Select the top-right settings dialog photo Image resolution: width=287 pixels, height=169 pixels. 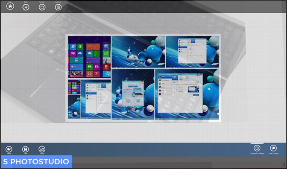192,52
